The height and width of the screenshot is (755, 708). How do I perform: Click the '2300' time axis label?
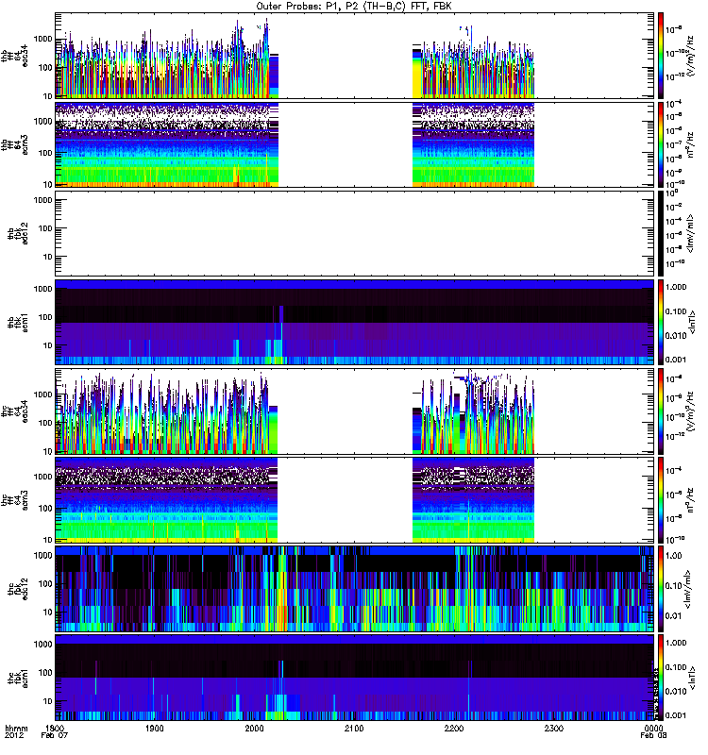[554, 729]
